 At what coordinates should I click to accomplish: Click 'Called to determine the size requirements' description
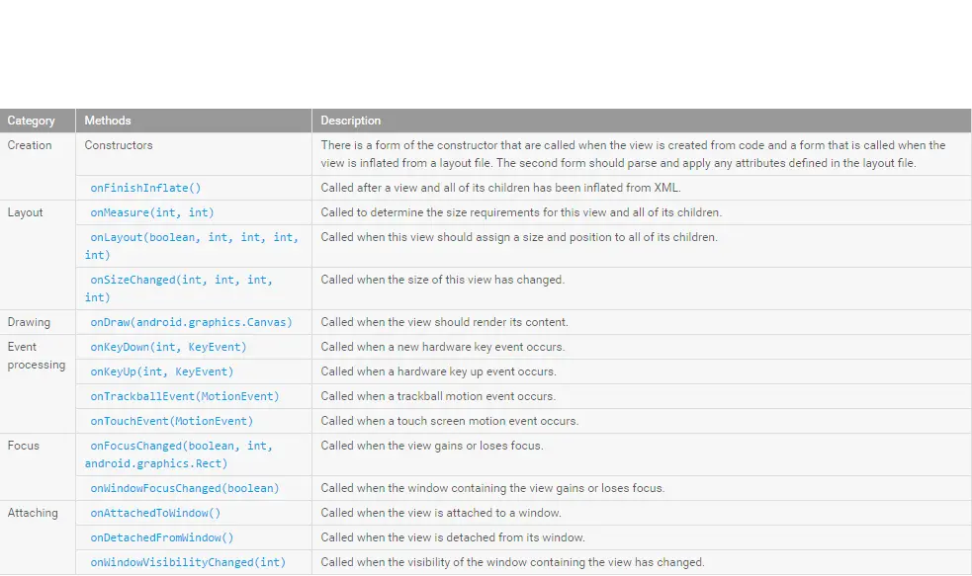click(x=521, y=212)
